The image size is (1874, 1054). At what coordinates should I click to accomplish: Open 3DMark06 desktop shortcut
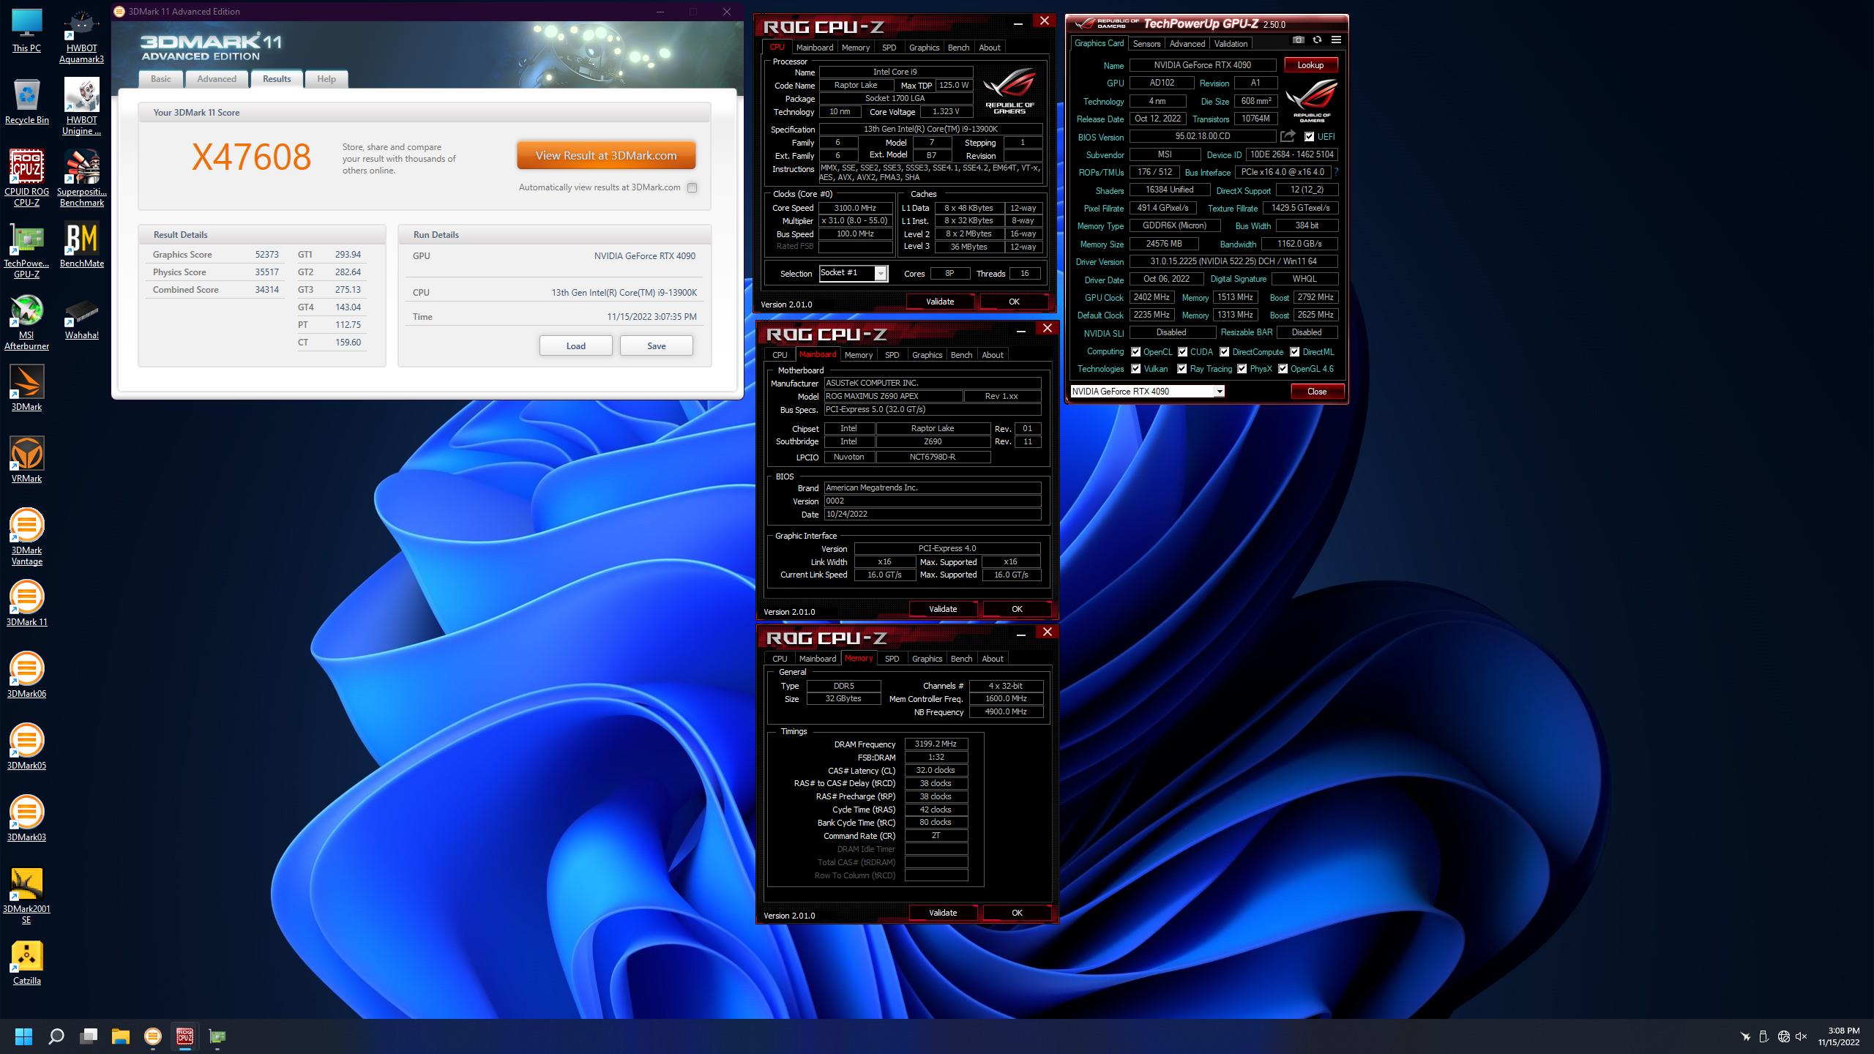click(x=27, y=675)
